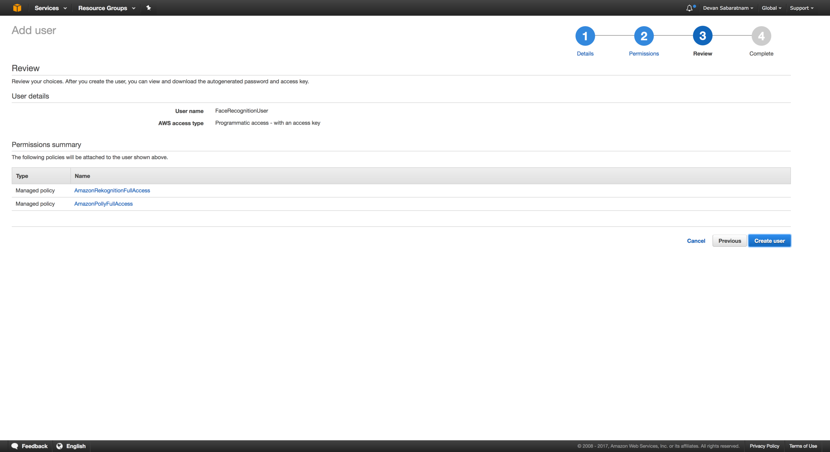
Task: Open AmazonPollyFullAccess policy link
Action: (103, 204)
